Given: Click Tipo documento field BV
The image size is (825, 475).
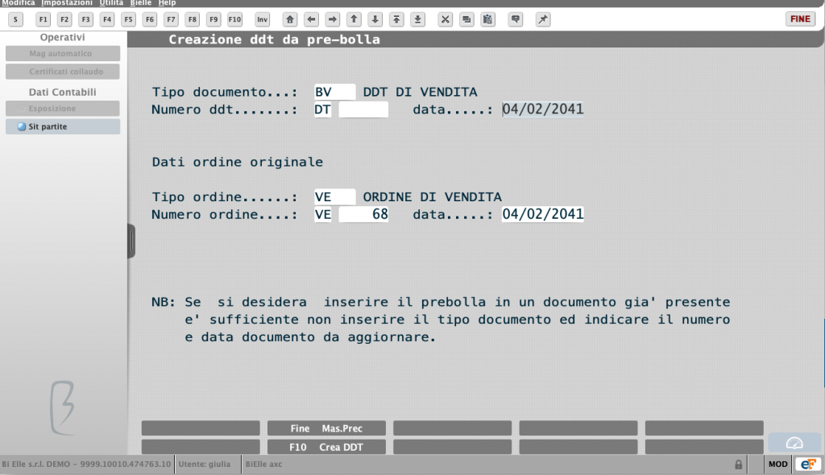Looking at the screenshot, I should (x=334, y=92).
